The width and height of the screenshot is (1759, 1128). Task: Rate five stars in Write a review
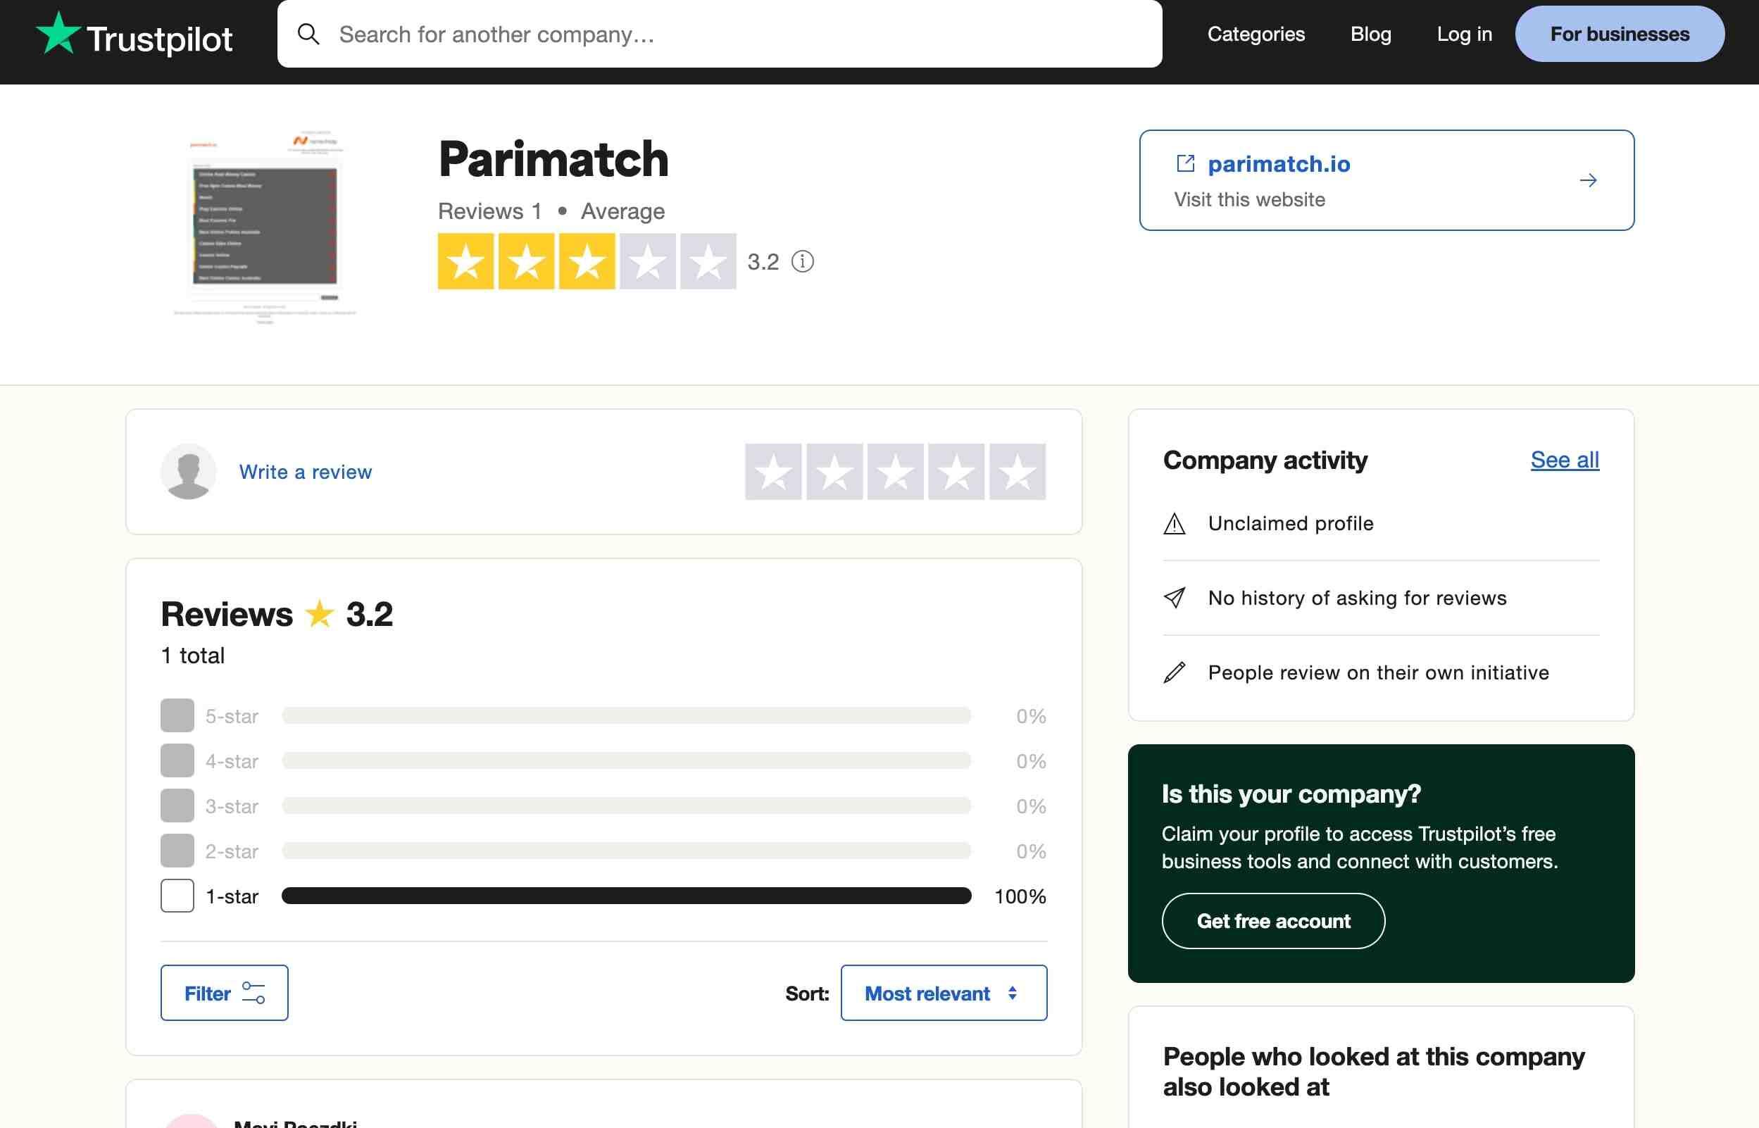[1018, 472]
